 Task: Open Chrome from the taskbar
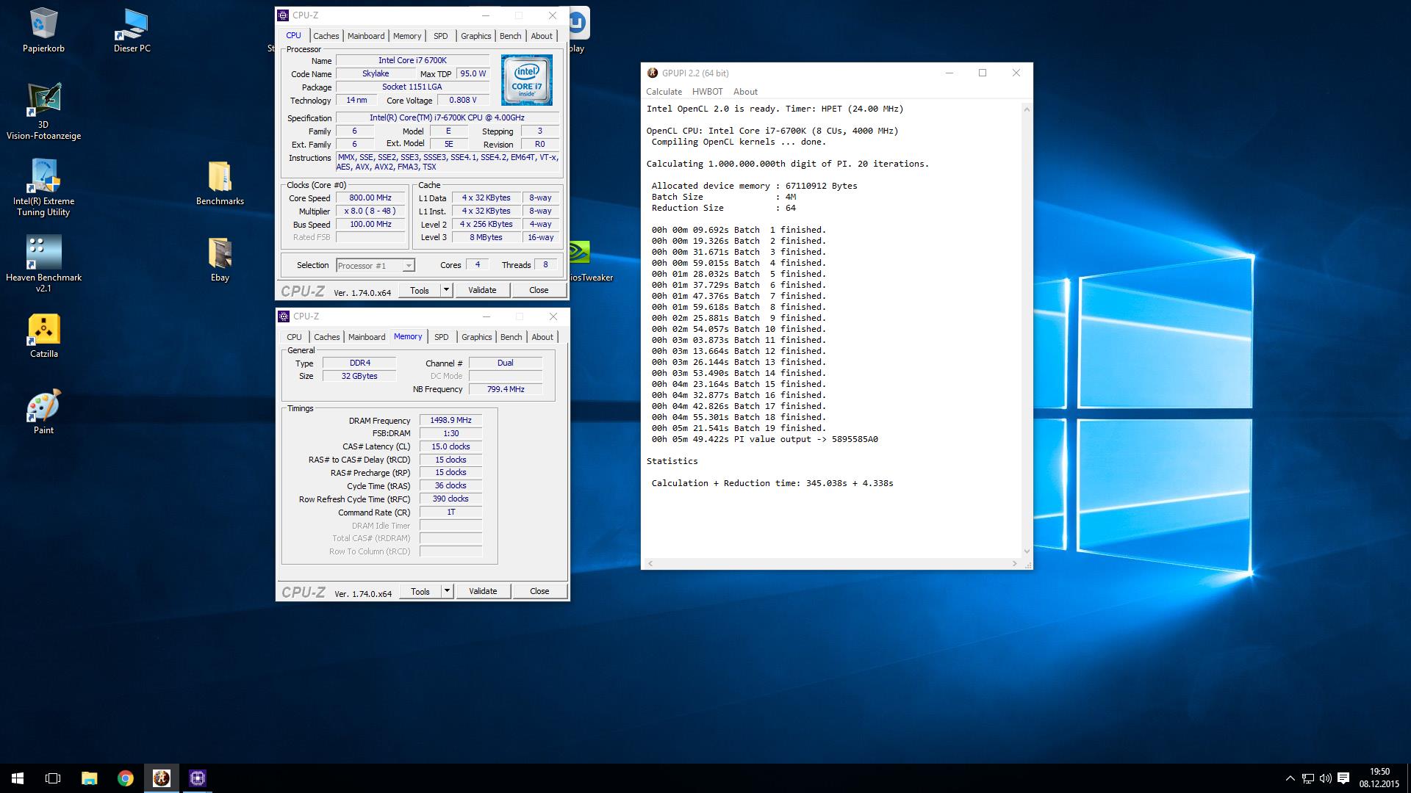coord(125,778)
